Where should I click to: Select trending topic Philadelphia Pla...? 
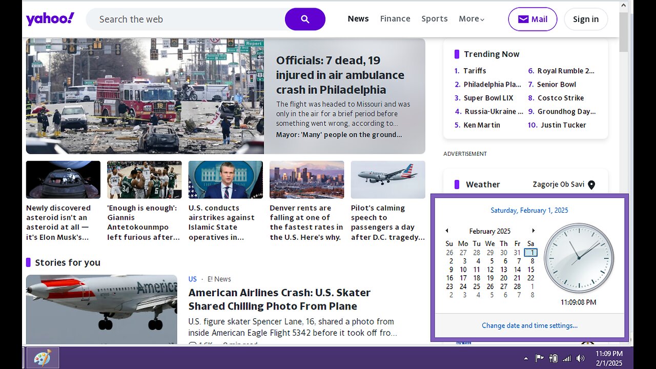[492, 85]
